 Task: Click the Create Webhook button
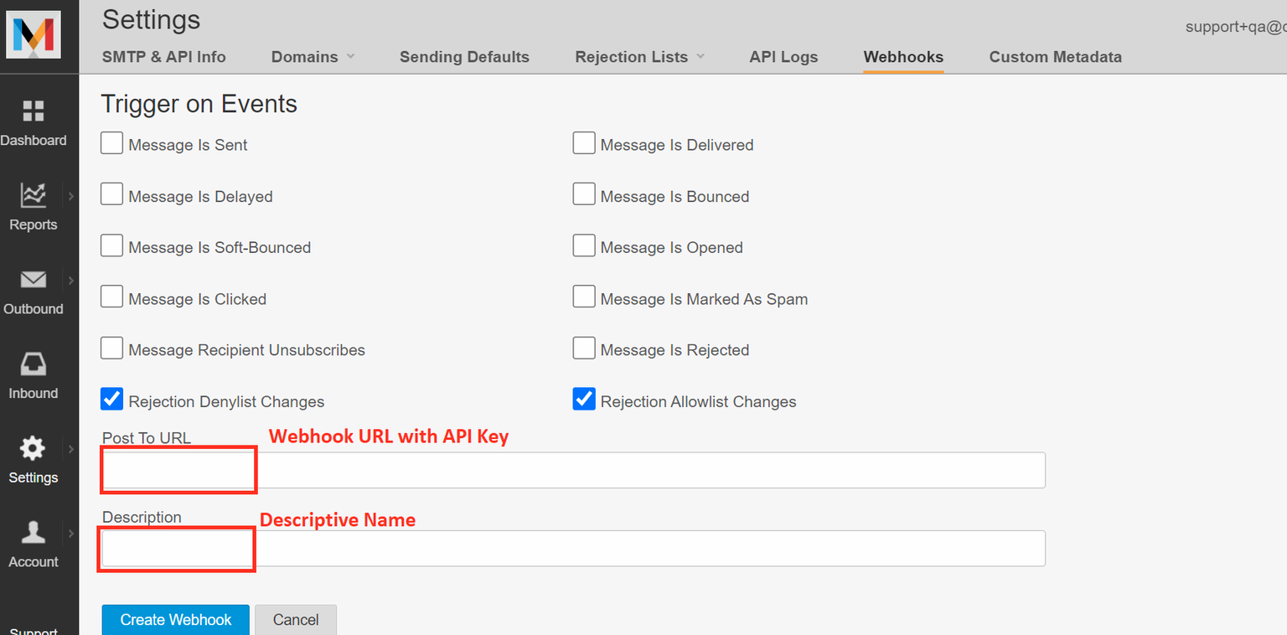[176, 620]
